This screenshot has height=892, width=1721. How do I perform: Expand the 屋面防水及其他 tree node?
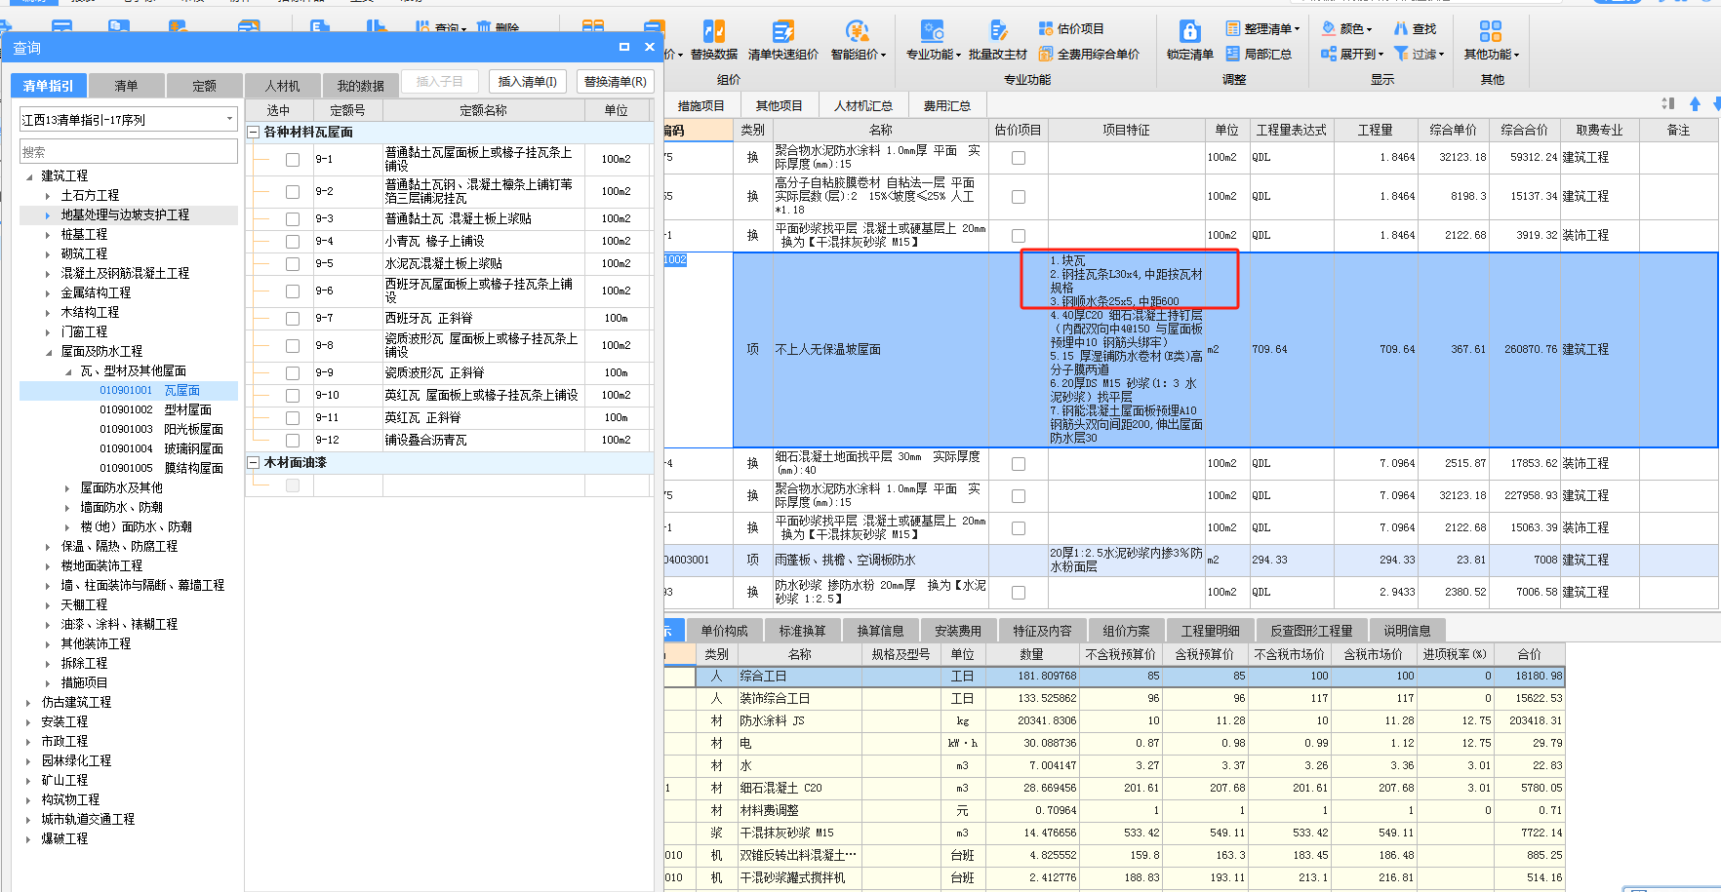(x=67, y=488)
